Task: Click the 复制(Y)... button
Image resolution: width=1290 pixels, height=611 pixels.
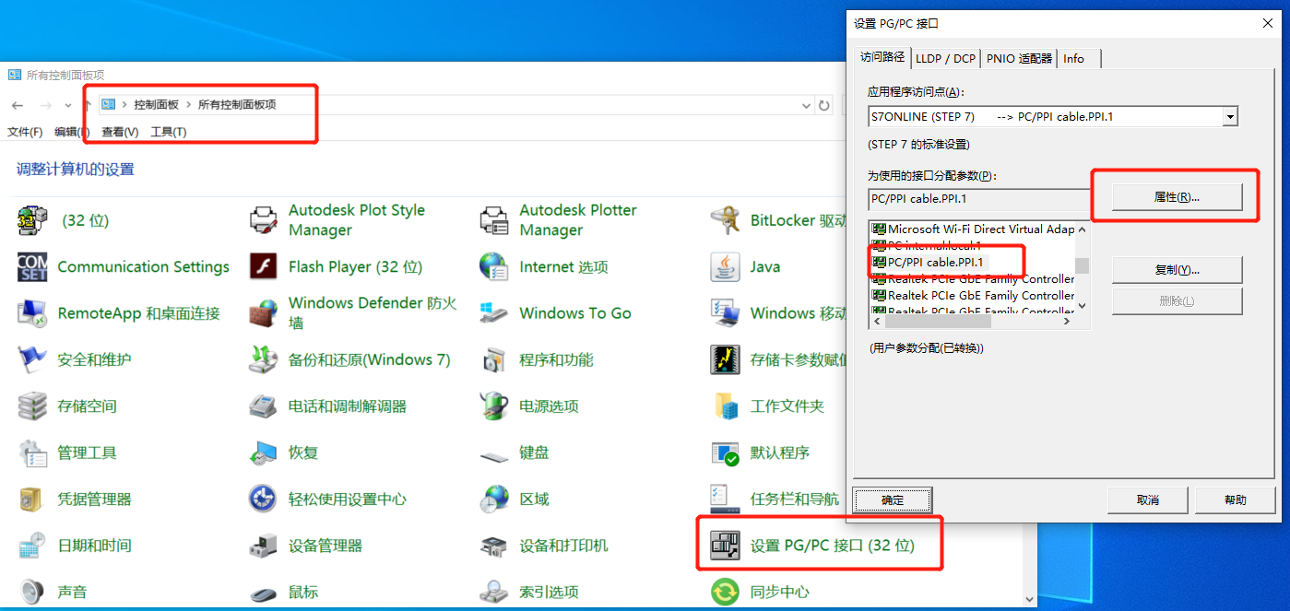Action: [x=1178, y=270]
